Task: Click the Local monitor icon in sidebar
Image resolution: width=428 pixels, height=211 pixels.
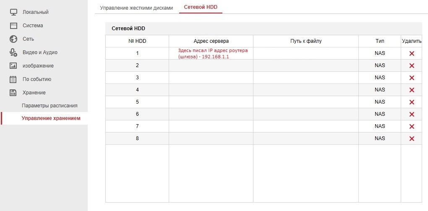Action: (x=13, y=12)
